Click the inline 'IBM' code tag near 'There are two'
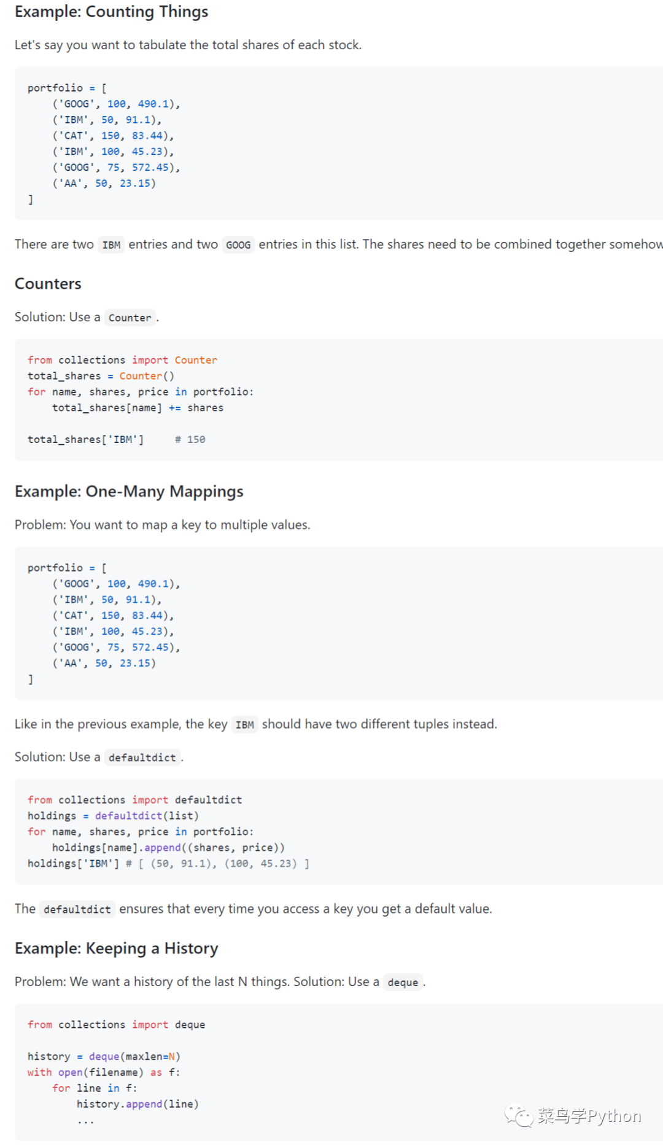 111,245
